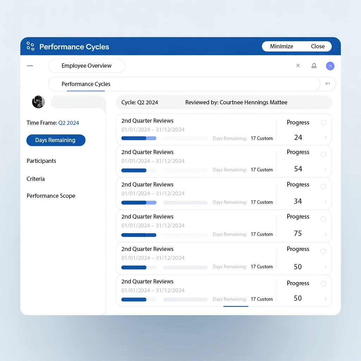This screenshot has height=361, width=361.
Task: Click the X icon beside Employee Overview
Action: pyautogui.click(x=298, y=66)
